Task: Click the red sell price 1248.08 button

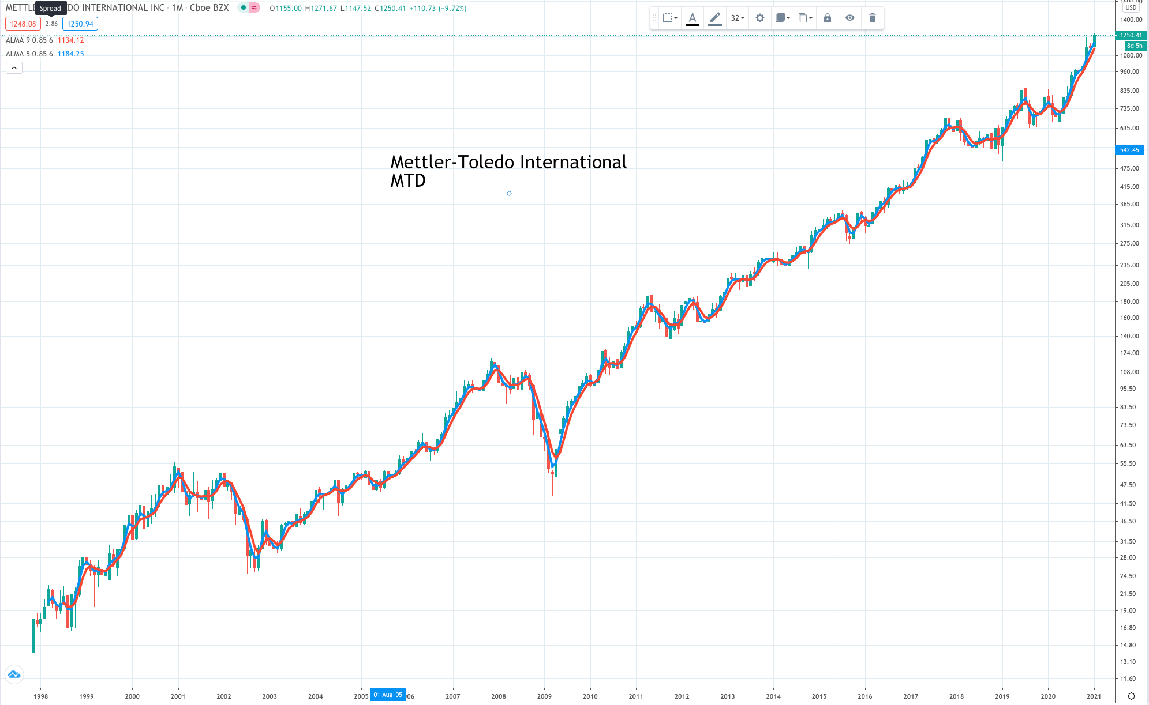Action: click(23, 24)
